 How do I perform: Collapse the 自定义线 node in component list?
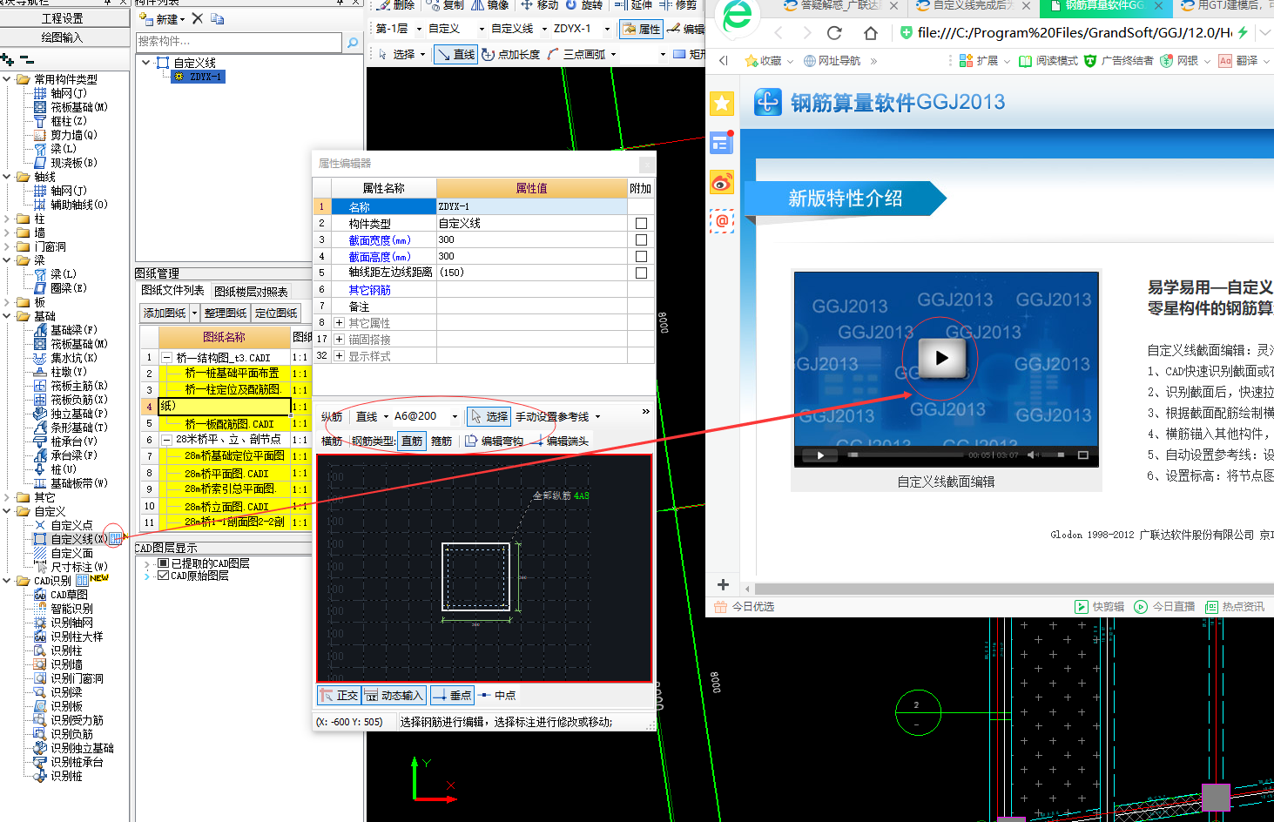pyautogui.click(x=145, y=63)
